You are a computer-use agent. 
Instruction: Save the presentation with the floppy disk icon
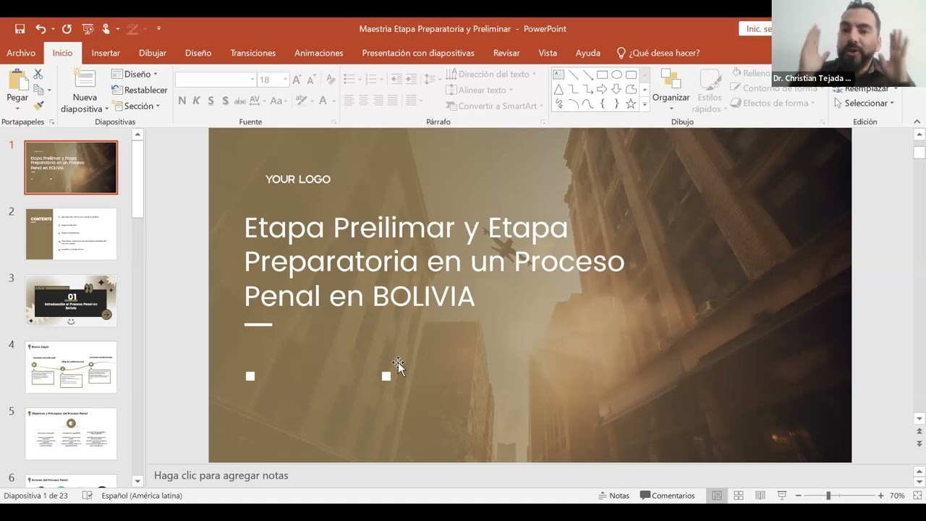pos(20,29)
